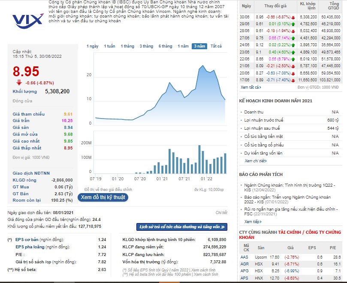Screen dimensions: 347x283
Task: Click the red down arrow in 30/06 row
Action: (x=293, y=17)
